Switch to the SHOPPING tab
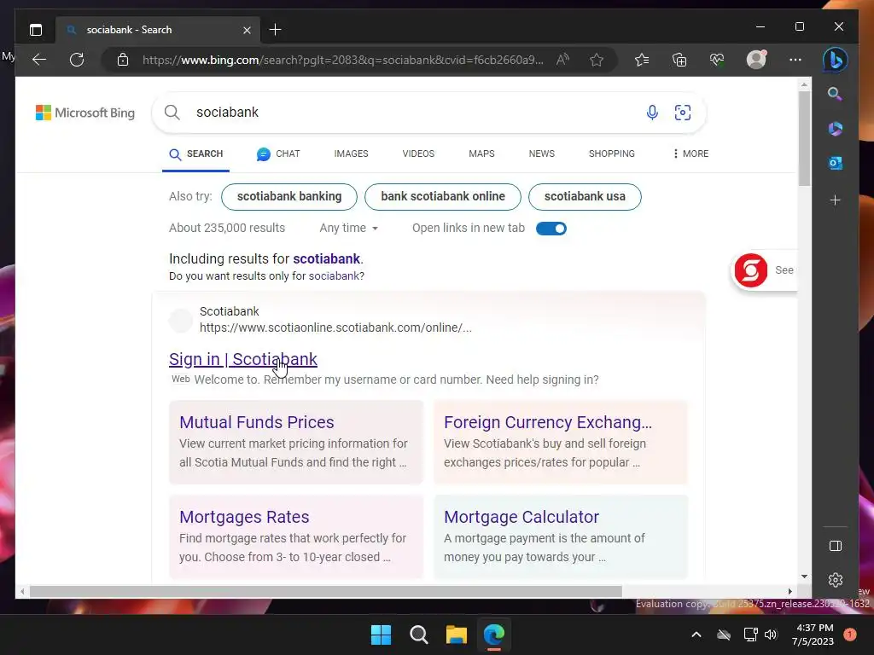The image size is (874, 655). pos(611,154)
